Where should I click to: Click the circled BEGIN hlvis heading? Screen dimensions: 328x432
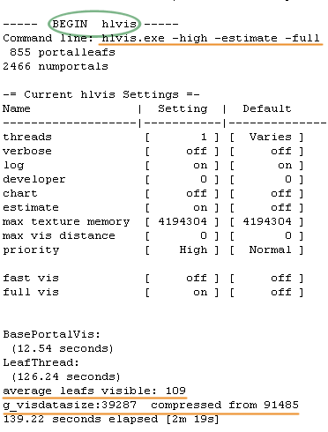tap(94, 24)
